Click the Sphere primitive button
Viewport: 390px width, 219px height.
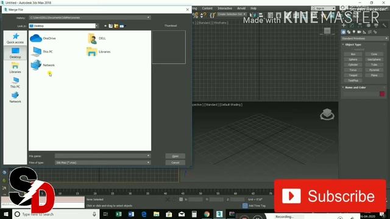coord(353,60)
